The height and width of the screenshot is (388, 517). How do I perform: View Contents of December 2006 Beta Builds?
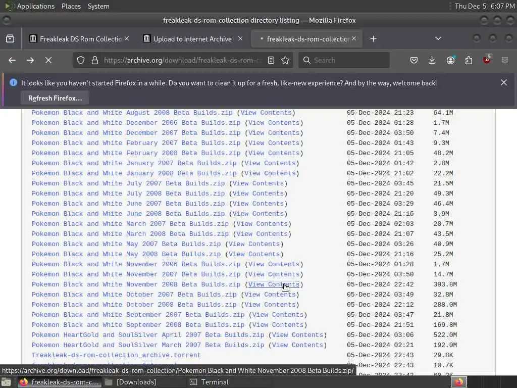pos(274,123)
